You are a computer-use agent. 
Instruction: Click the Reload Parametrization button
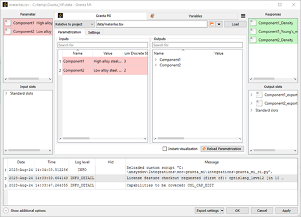click(222, 149)
